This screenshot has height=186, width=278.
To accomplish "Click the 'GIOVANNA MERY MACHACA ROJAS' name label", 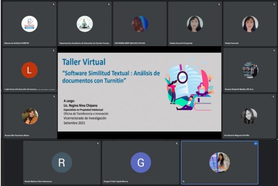I will 130,43.
